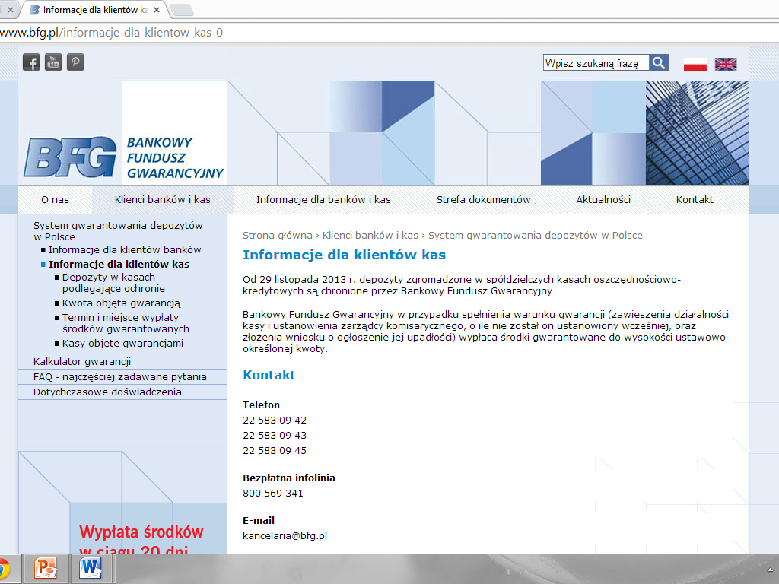Open Kasy objęte gwarancjami sidebar link

(x=122, y=343)
